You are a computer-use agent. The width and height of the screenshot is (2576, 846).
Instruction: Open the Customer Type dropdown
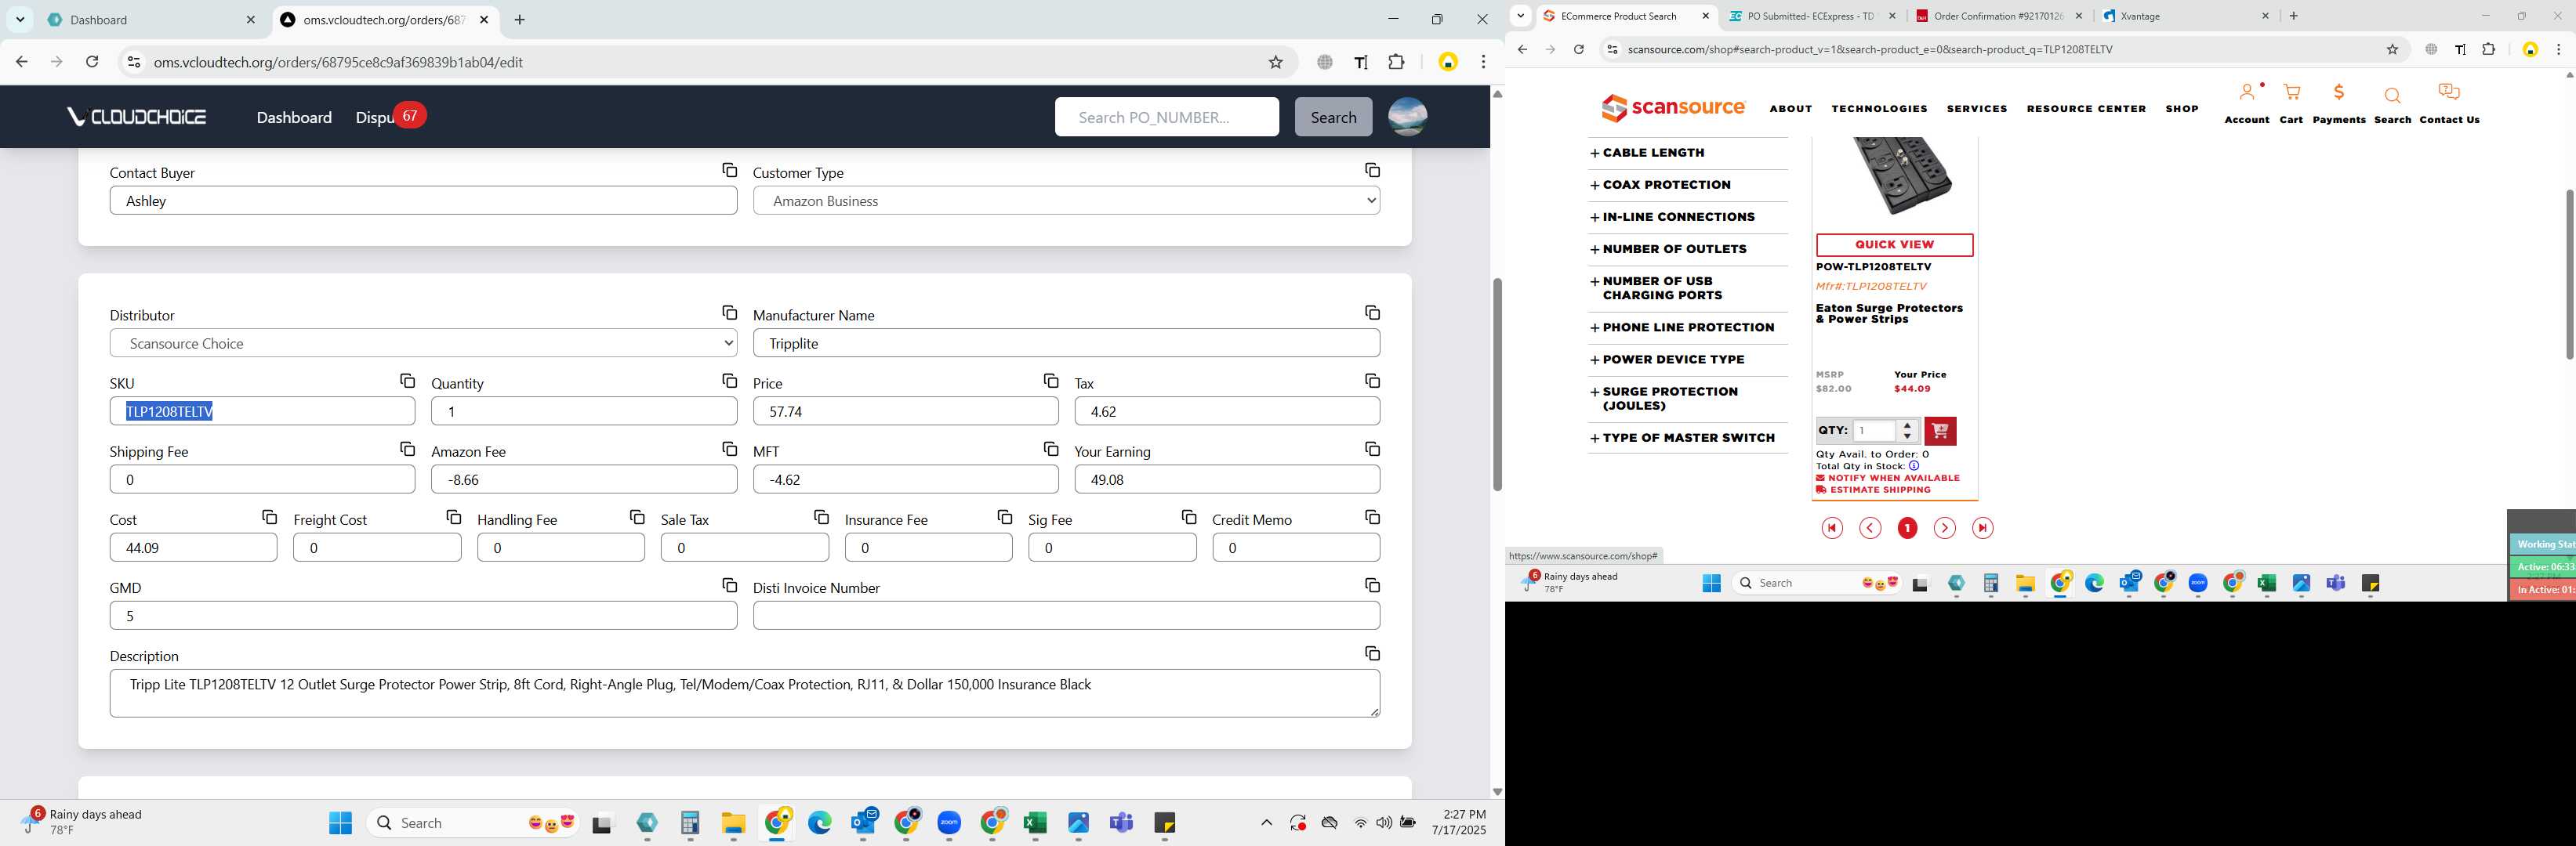click(x=1066, y=201)
